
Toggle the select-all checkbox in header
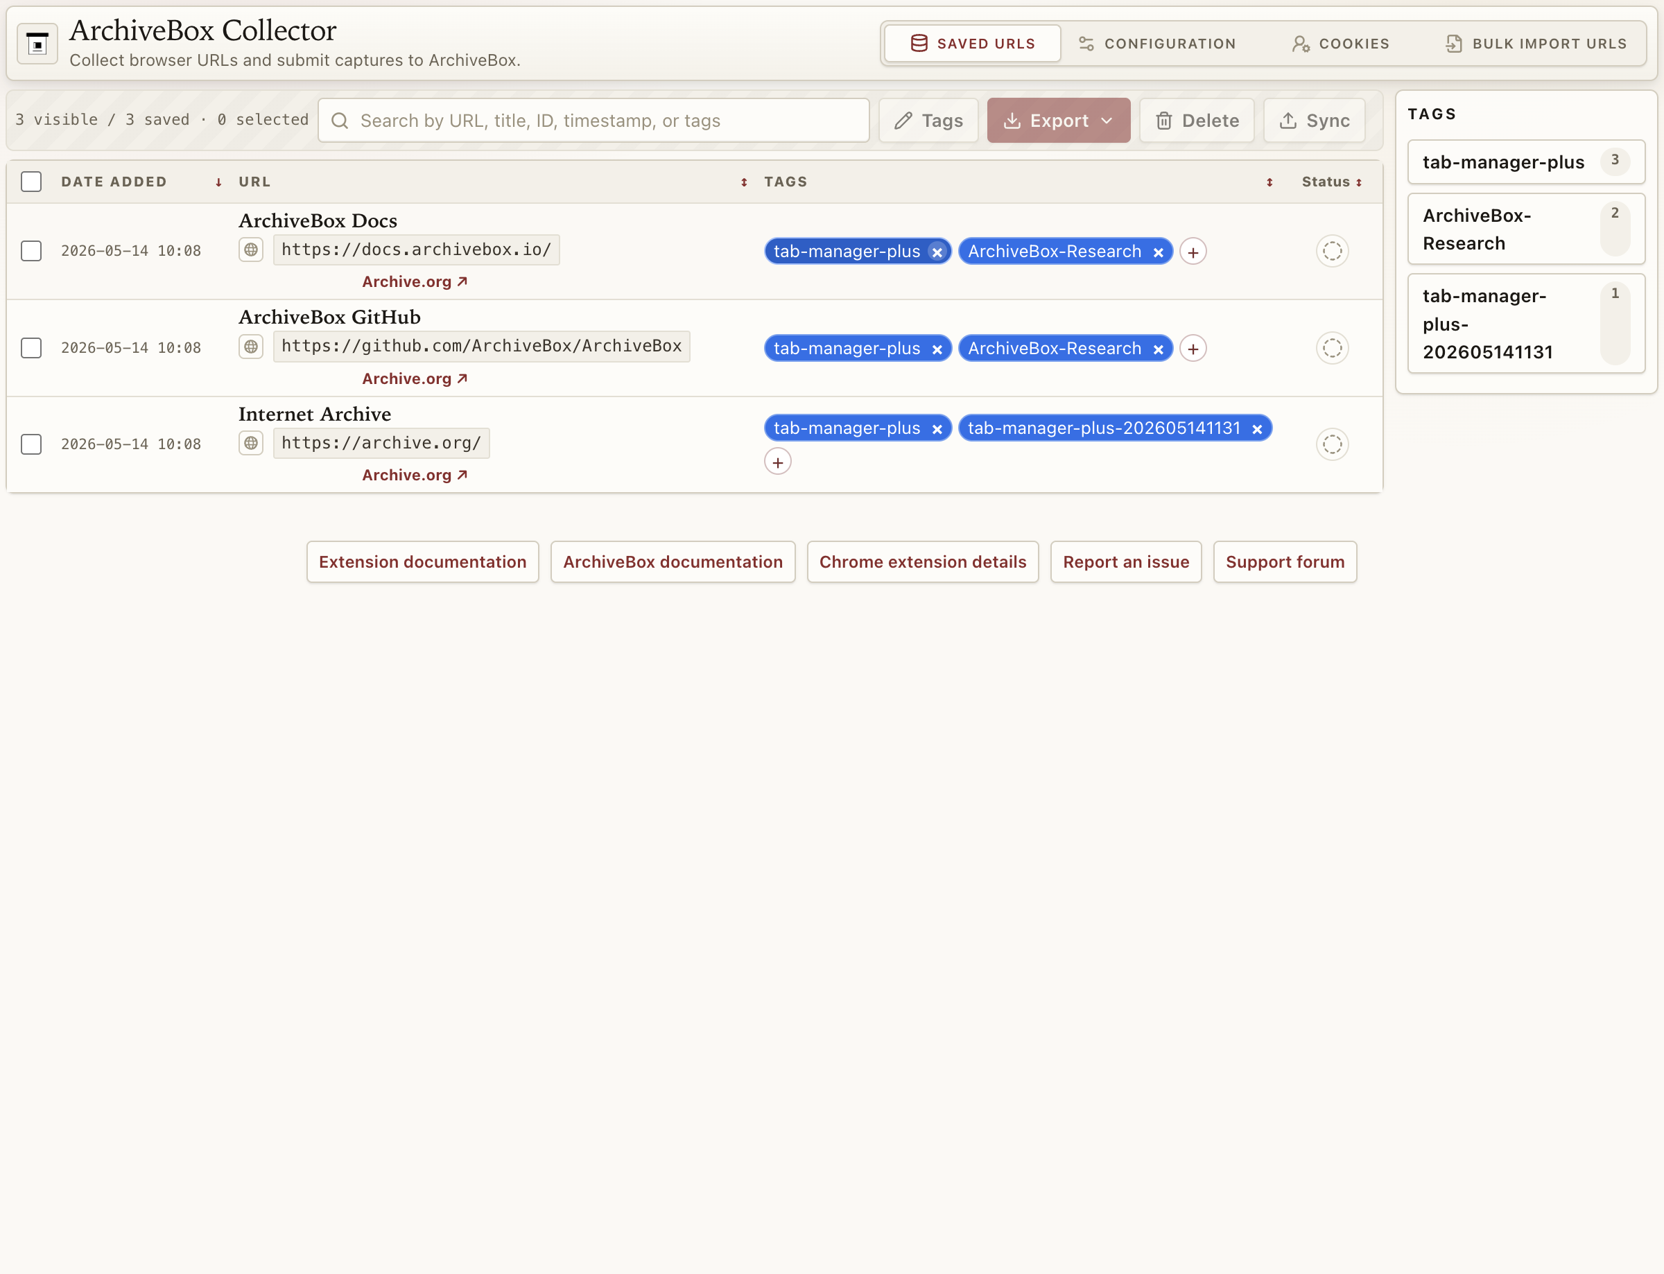[x=31, y=182]
